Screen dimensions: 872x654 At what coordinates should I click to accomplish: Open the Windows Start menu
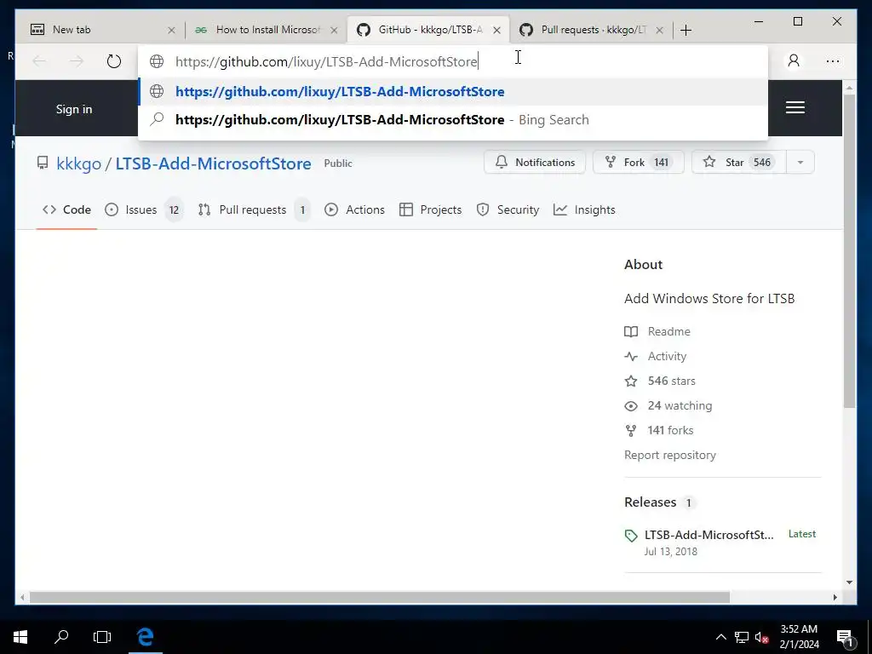point(20,637)
